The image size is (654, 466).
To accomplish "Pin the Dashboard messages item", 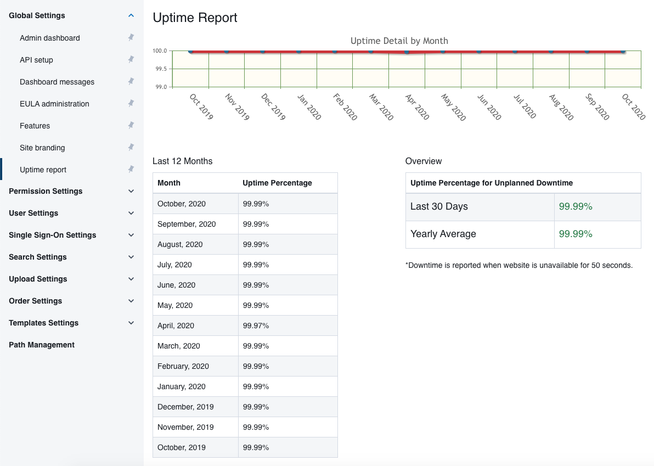I will pyautogui.click(x=131, y=81).
